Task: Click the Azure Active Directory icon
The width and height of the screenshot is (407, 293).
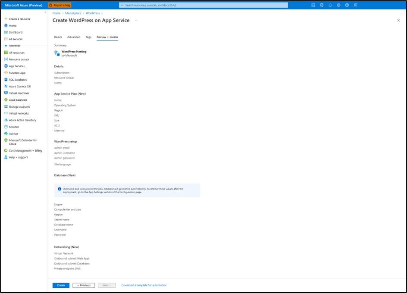Action: (6, 120)
